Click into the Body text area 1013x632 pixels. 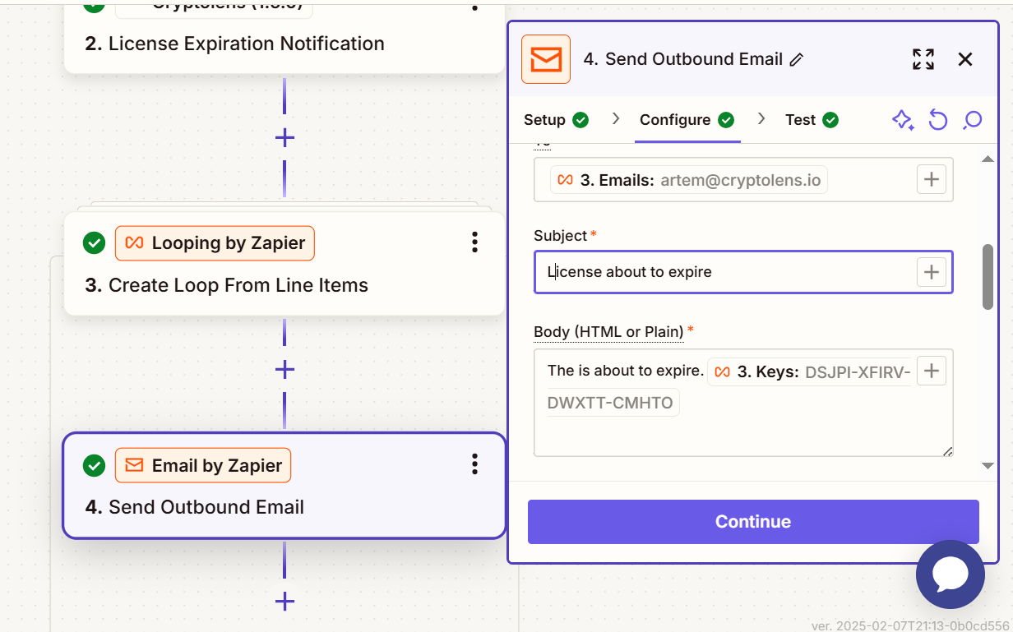click(743, 403)
